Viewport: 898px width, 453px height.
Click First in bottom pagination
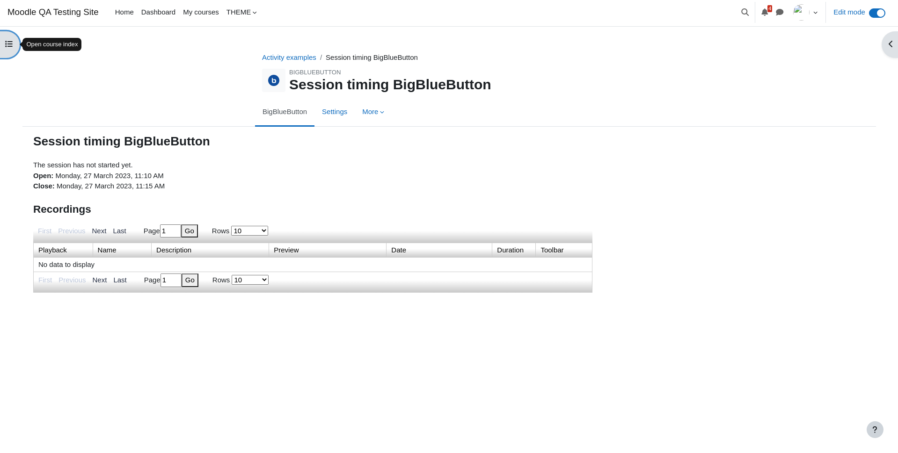[x=45, y=280]
